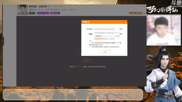The width and height of the screenshot is (182, 102).
Task: Copy the rtmp address
Action: (121, 29)
